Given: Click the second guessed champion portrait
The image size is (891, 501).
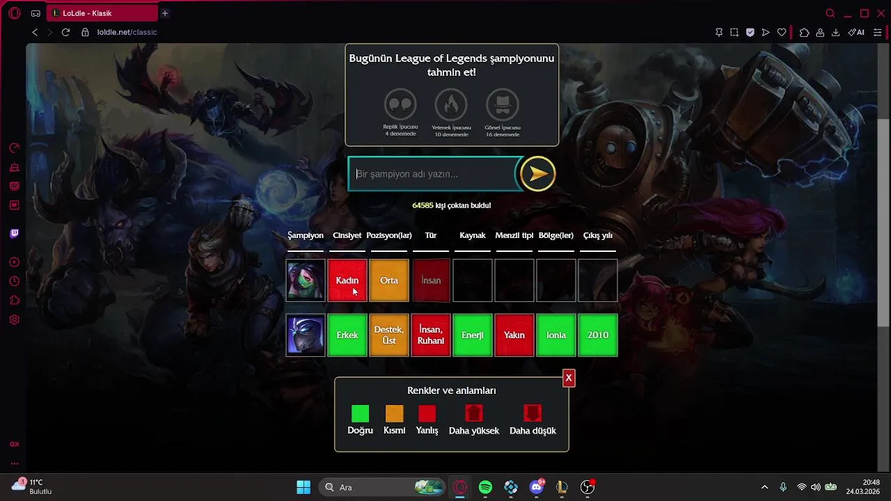Looking at the screenshot, I should pyautogui.click(x=306, y=335).
